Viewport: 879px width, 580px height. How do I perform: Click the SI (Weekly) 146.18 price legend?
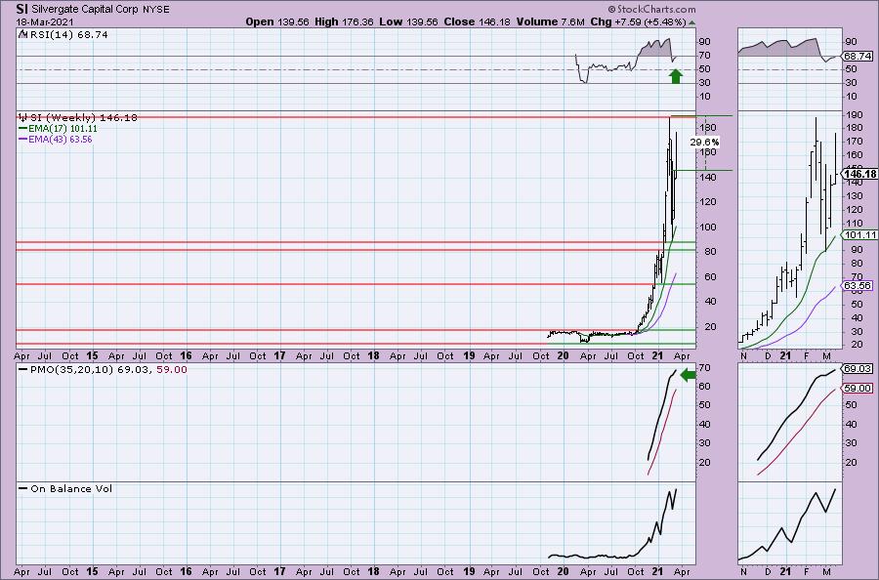(84, 118)
